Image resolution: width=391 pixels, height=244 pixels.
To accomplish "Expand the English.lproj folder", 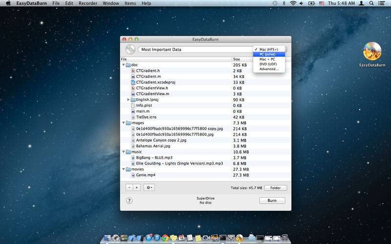I will (x=128, y=100).
